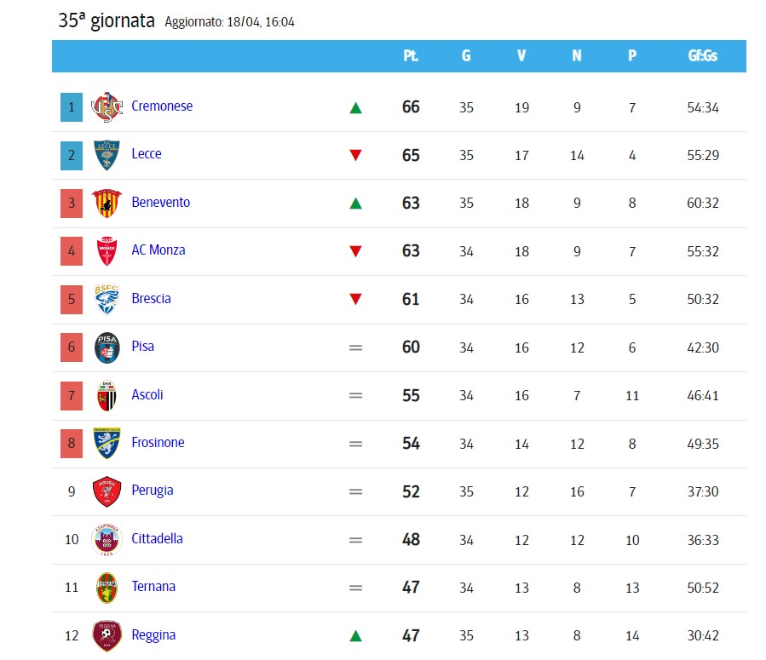
Task: Click the Benevento crest icon
Action: (x=107, y=203)
